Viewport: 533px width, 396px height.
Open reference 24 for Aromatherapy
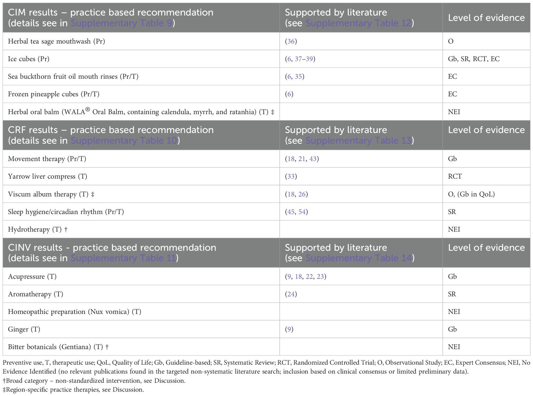(291, 294)
